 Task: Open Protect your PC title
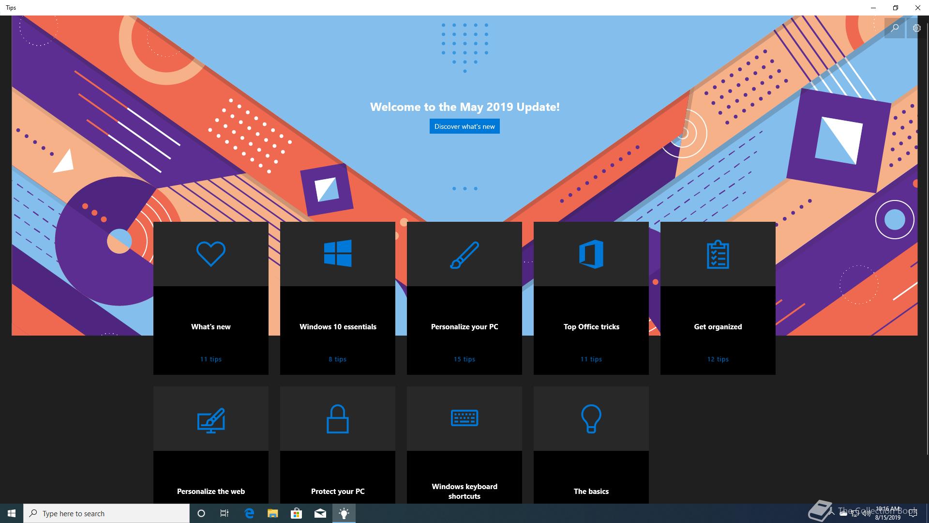[338, 492]
